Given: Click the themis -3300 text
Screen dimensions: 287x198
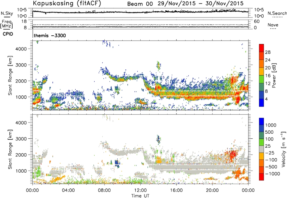Looking at the screenshot, I should pos(50,35).
